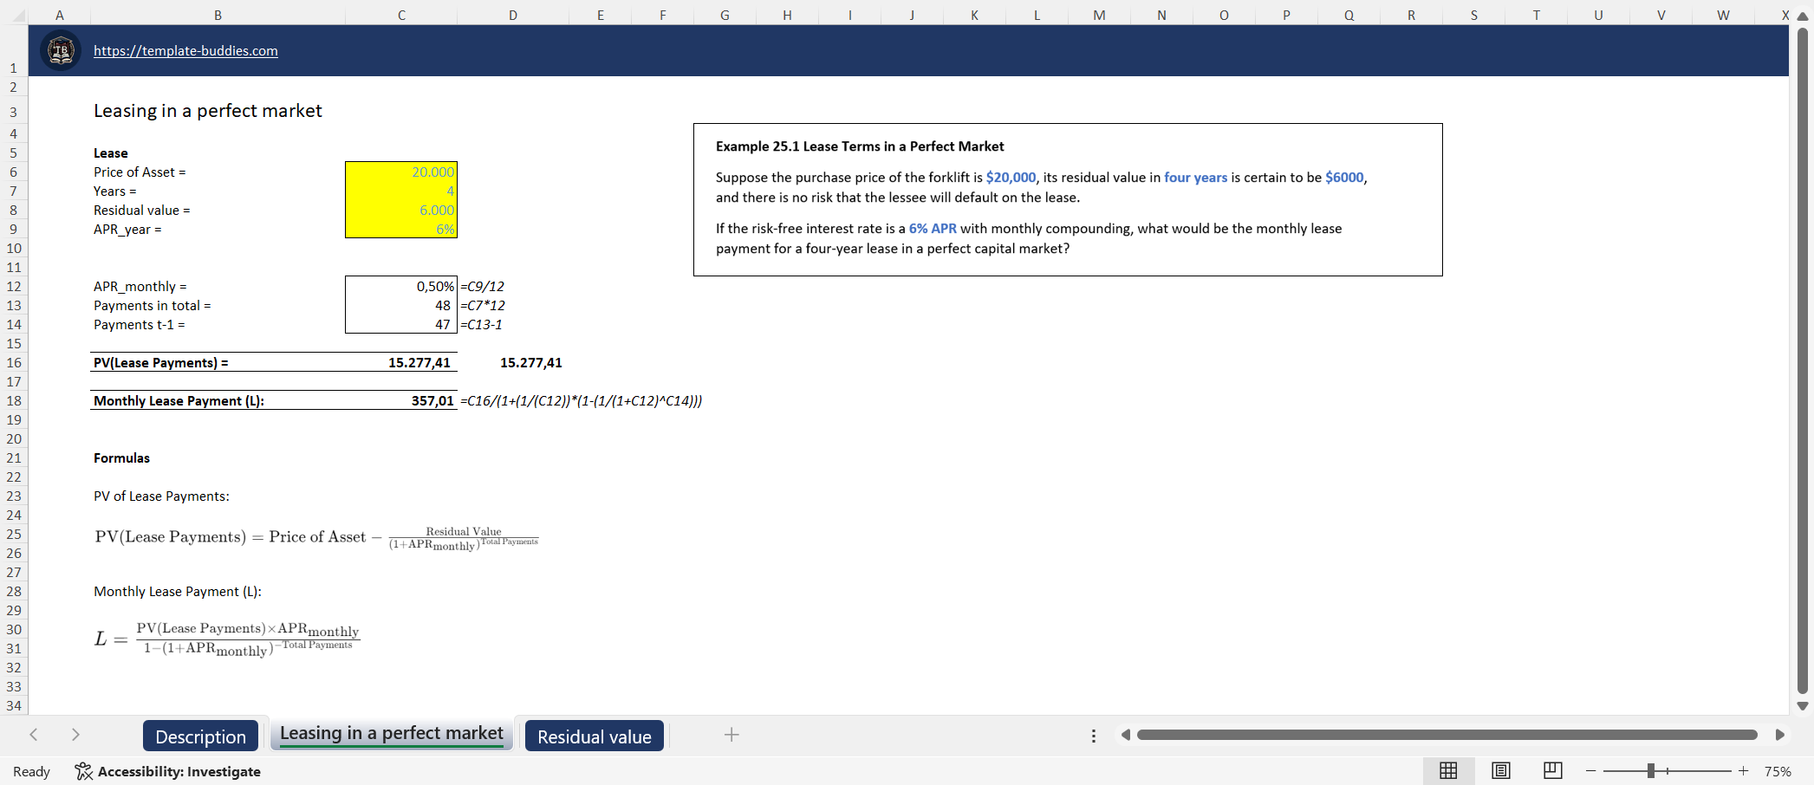Click the Template Buddies logo image
Image resolution: width=1814 pixels, height=785 pixels.
61,50
